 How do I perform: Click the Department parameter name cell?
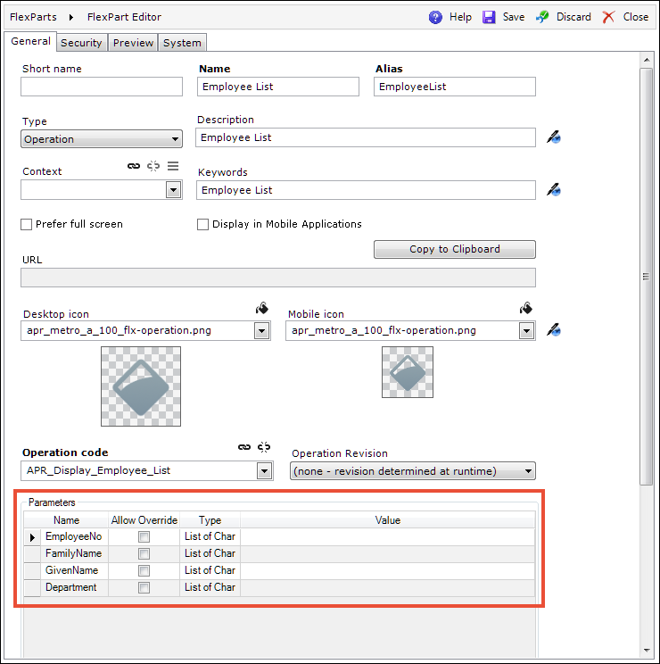tap(74, 587)
